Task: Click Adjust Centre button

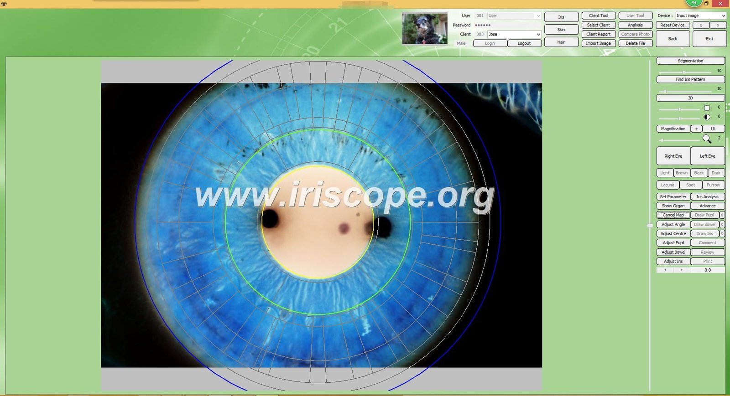Action: [673, 233]
